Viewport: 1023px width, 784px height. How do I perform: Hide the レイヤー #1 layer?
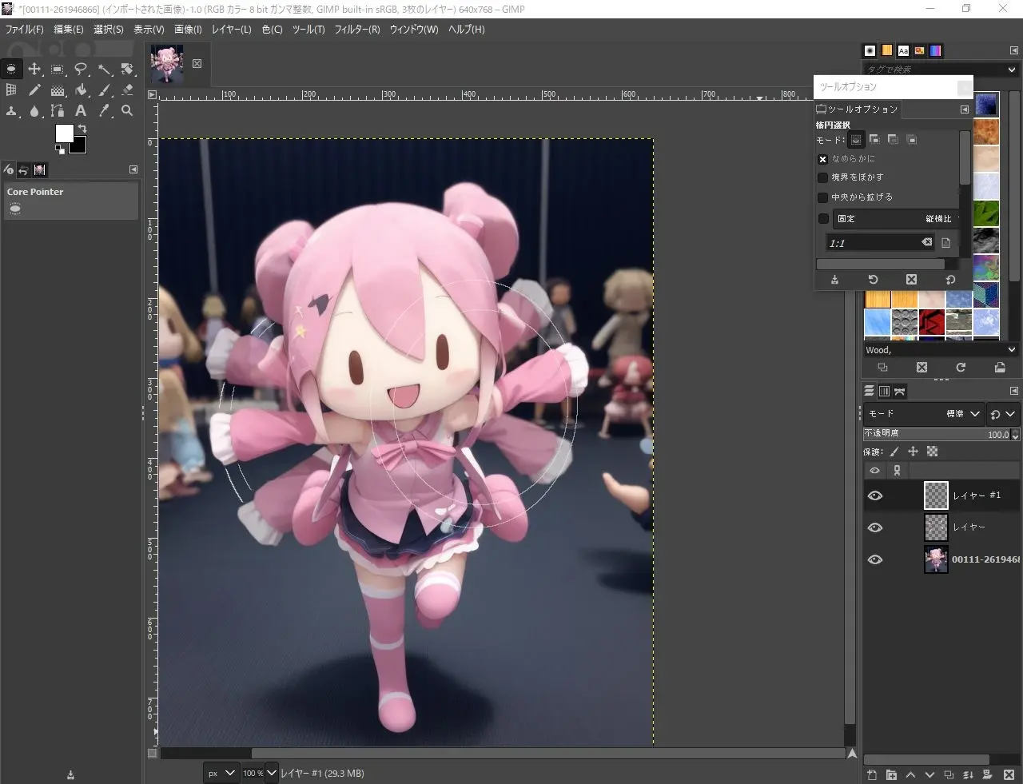point(875,495)
